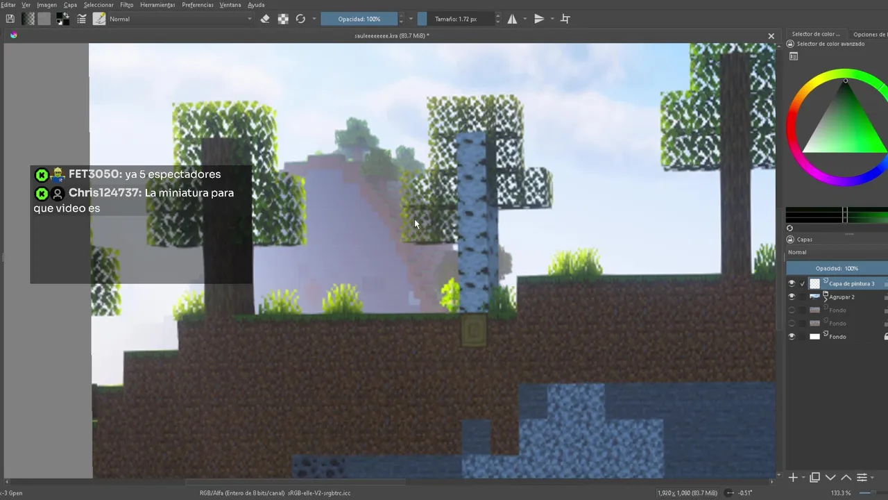
Task: Expand dropdown arrow next to reload preset
Action: (x=314, y=19)
